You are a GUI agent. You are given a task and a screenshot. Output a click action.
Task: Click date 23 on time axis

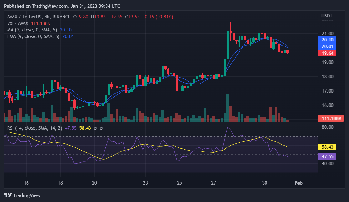145,183
